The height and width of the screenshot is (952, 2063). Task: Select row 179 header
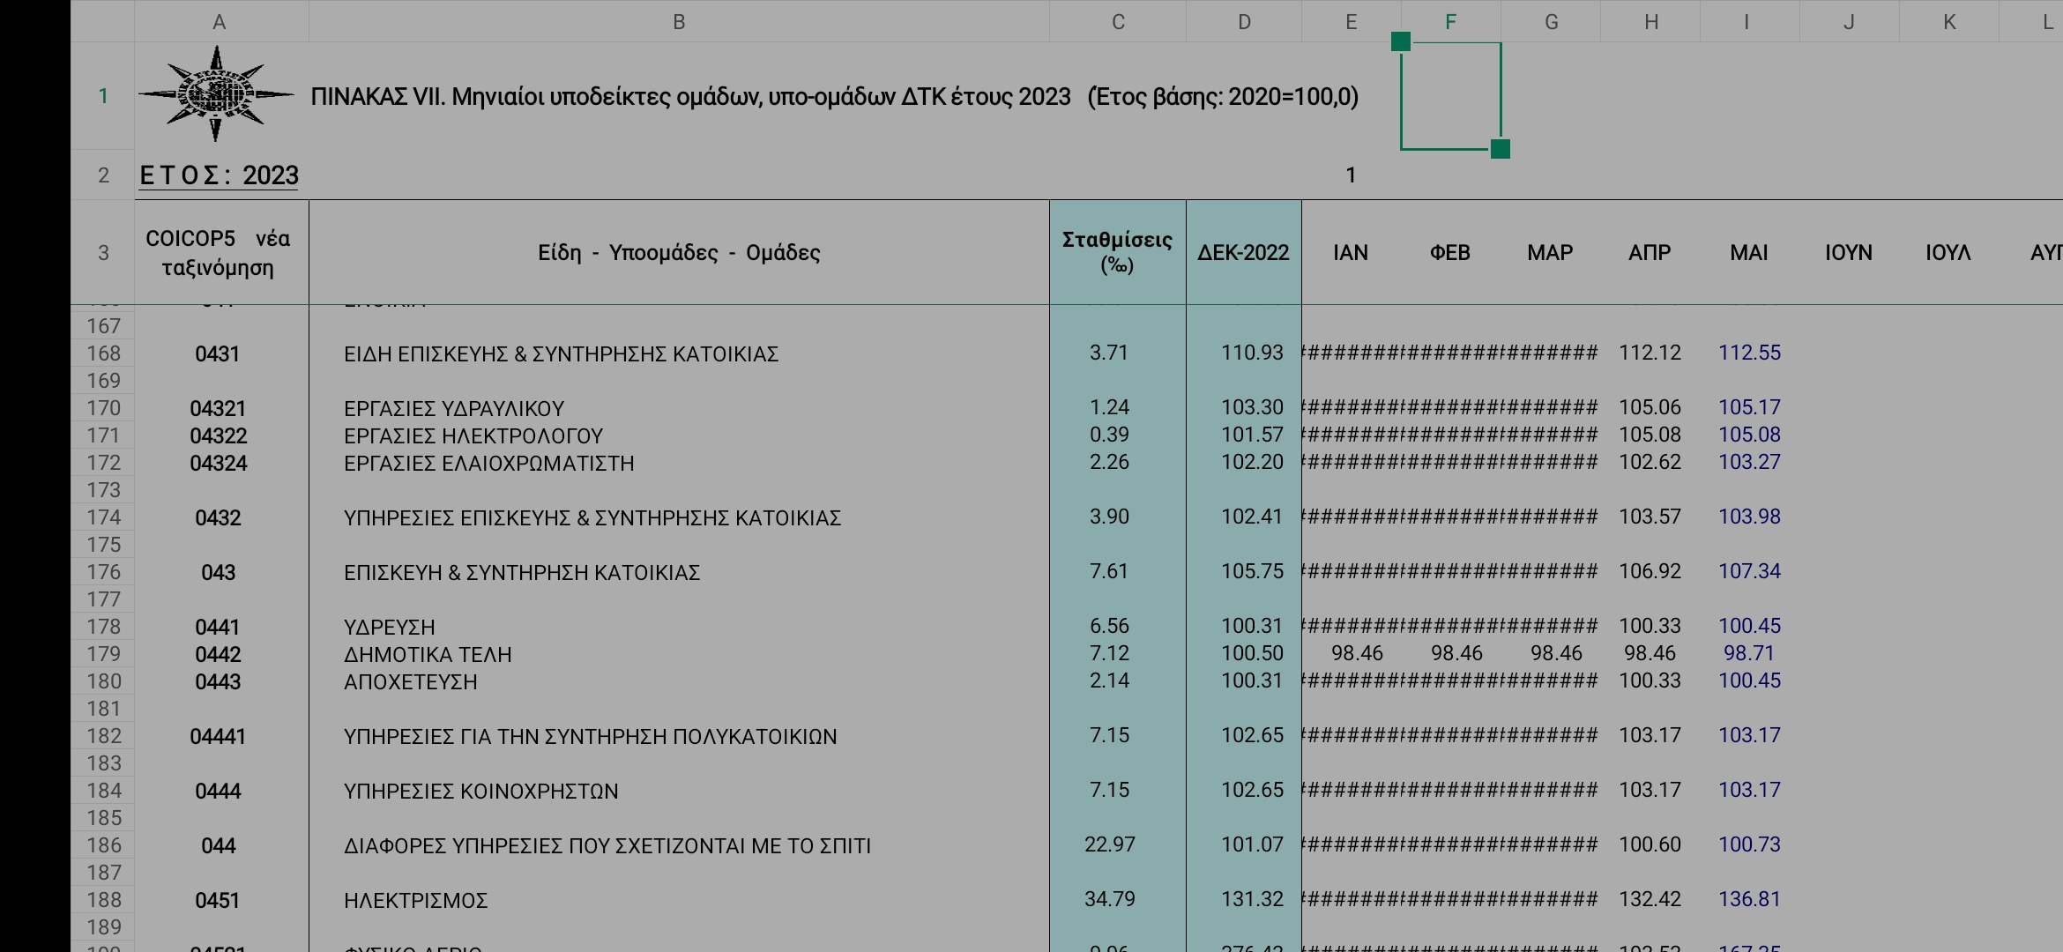pos(103,654)
